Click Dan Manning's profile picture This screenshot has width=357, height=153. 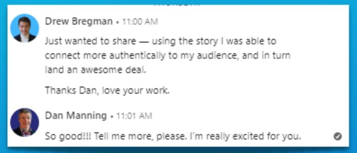(x=24, y=122)
